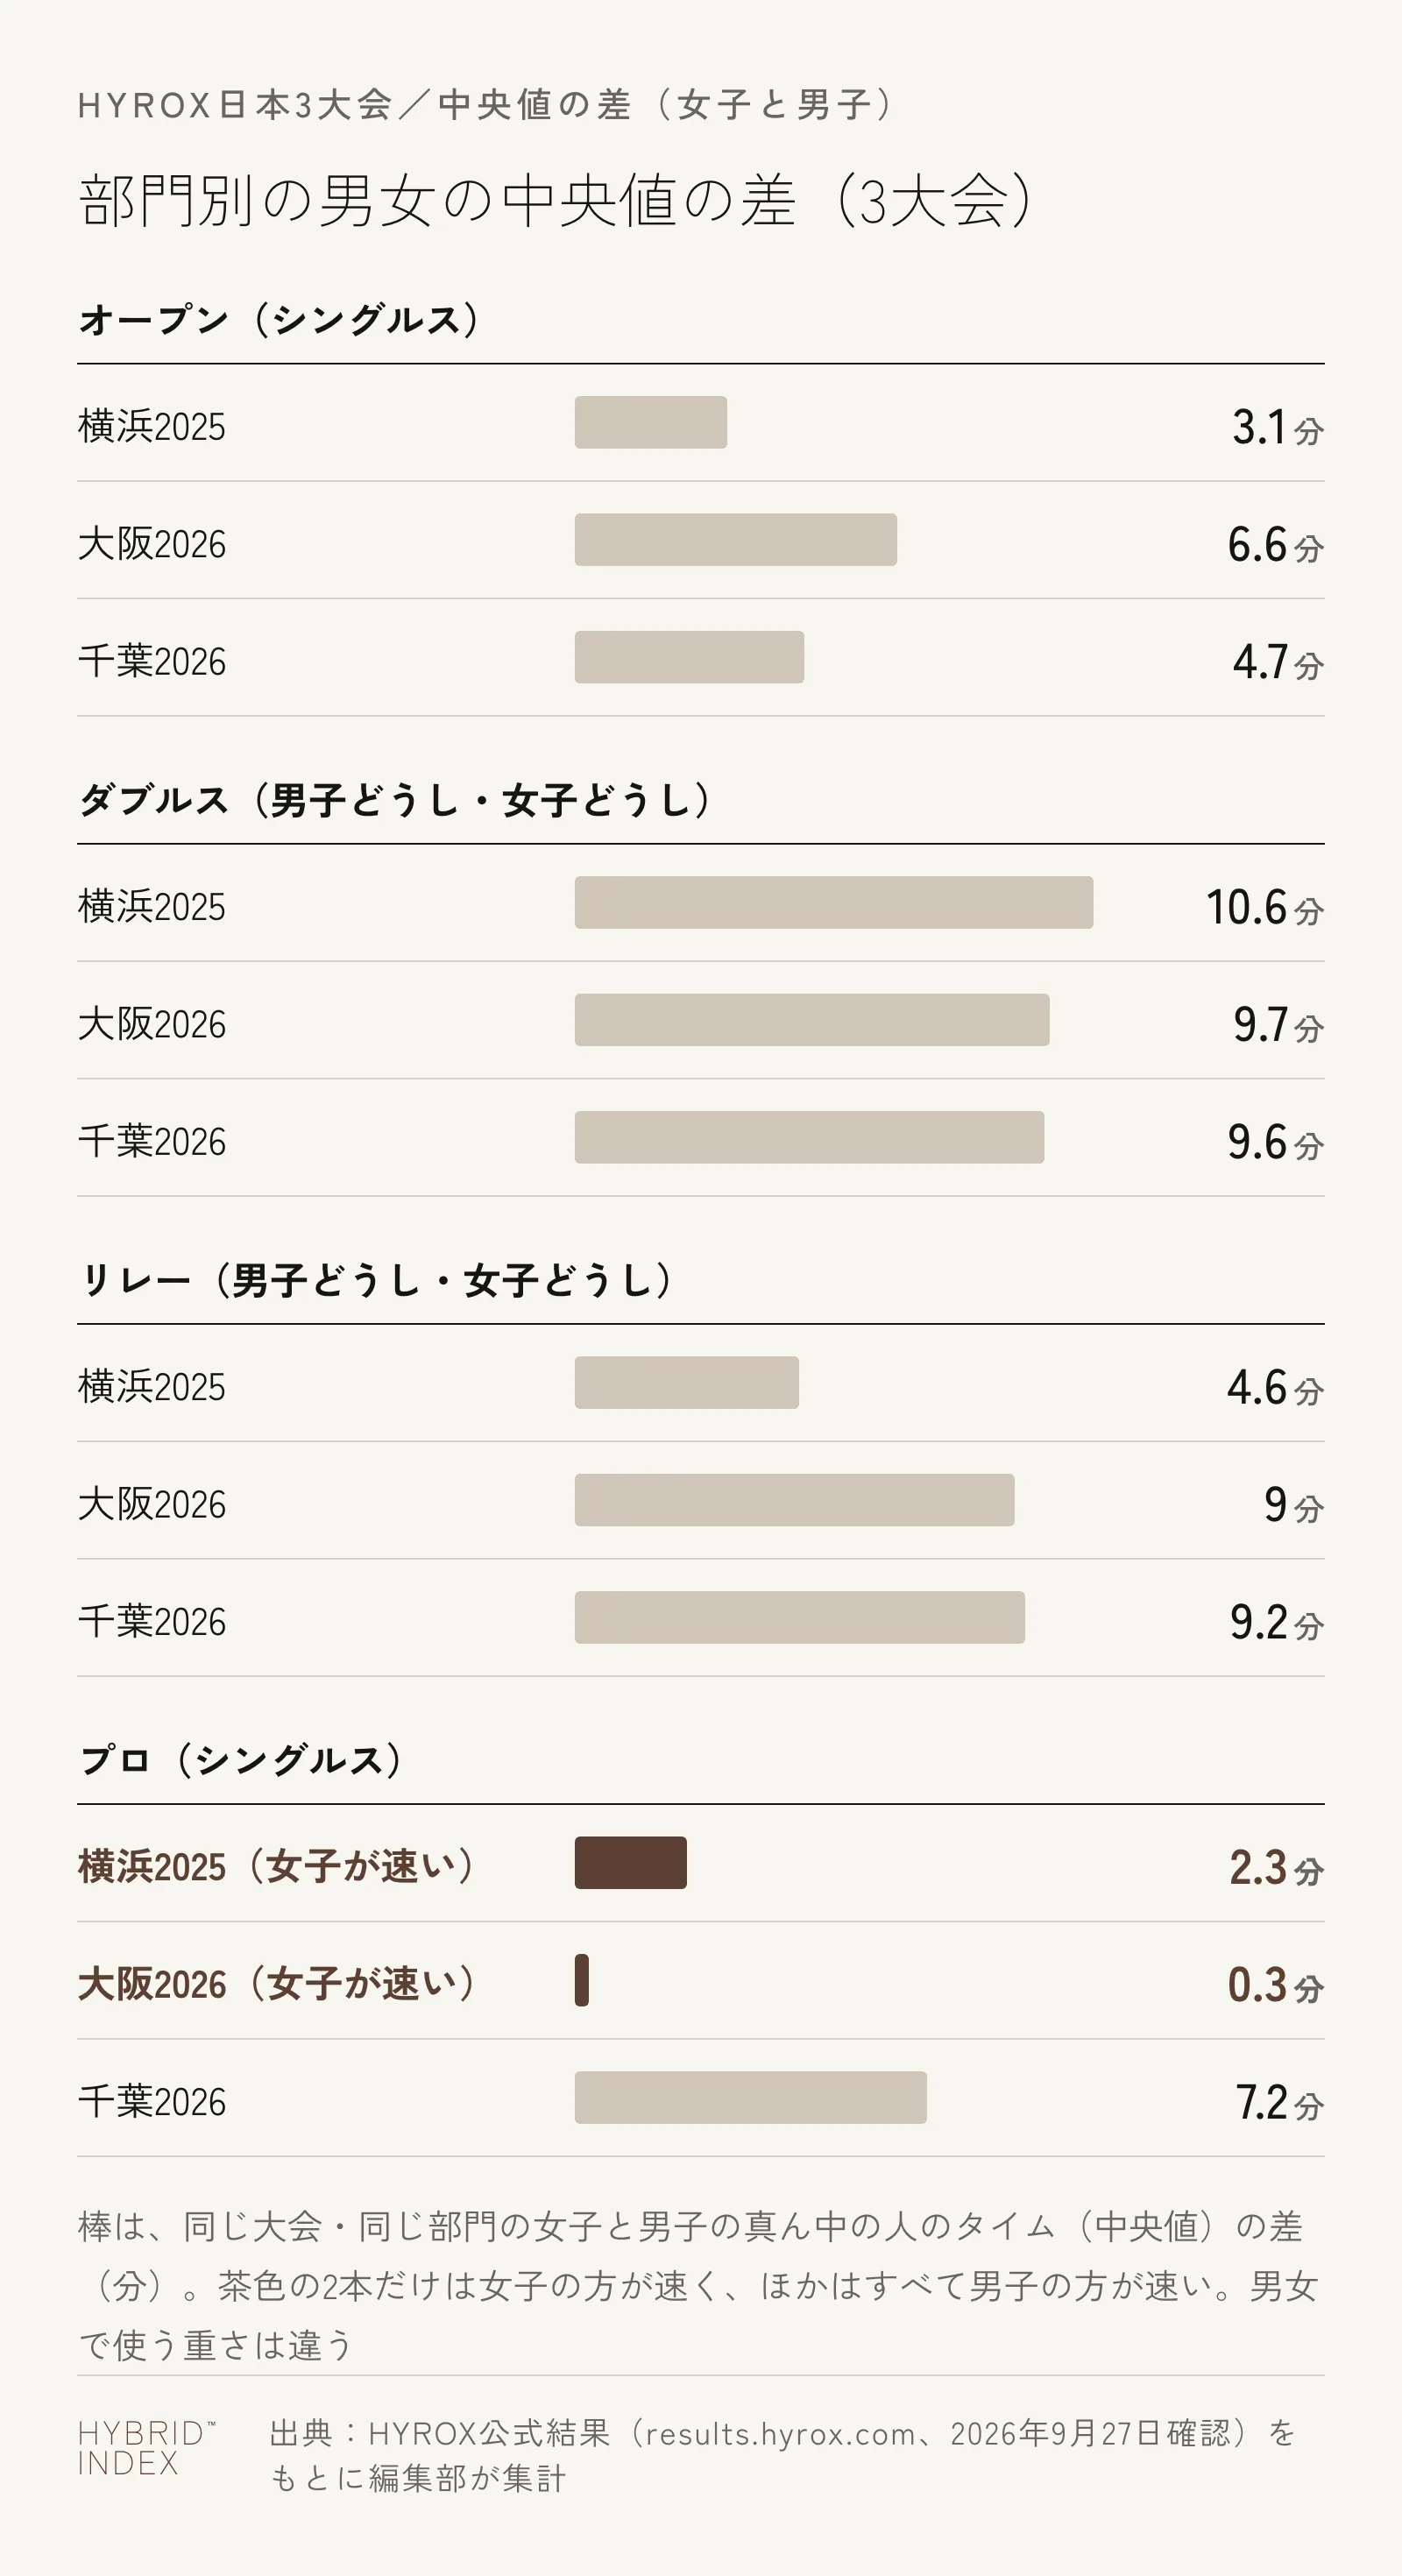
Task: Click the 大阪2026（女子が速い） row label
Action: pos(277,1984)
